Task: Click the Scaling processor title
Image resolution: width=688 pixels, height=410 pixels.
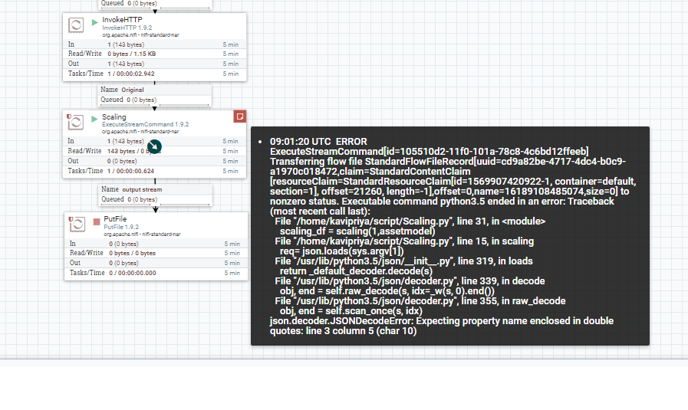Action: click(x=114, y=117)
